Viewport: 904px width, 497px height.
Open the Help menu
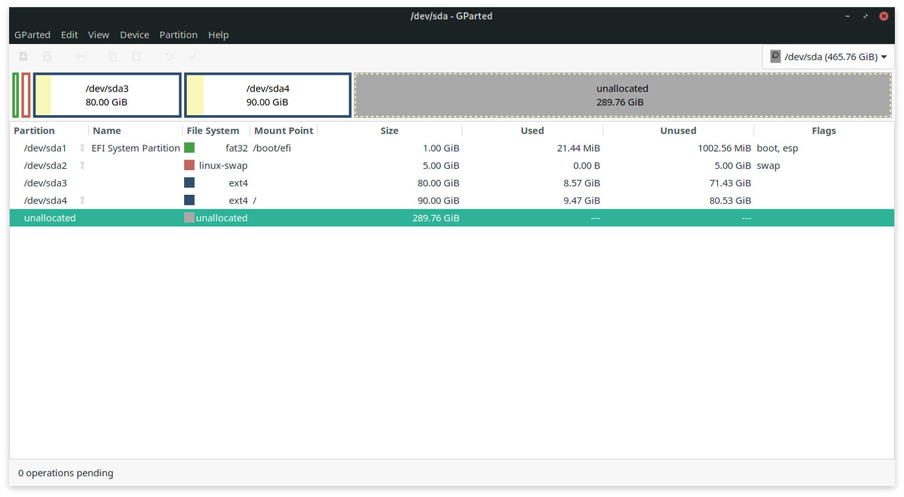coord(218,35)
